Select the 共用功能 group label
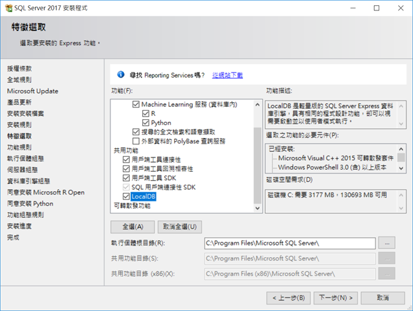Viewport: 413px width, 311px height. click(126, 150)
